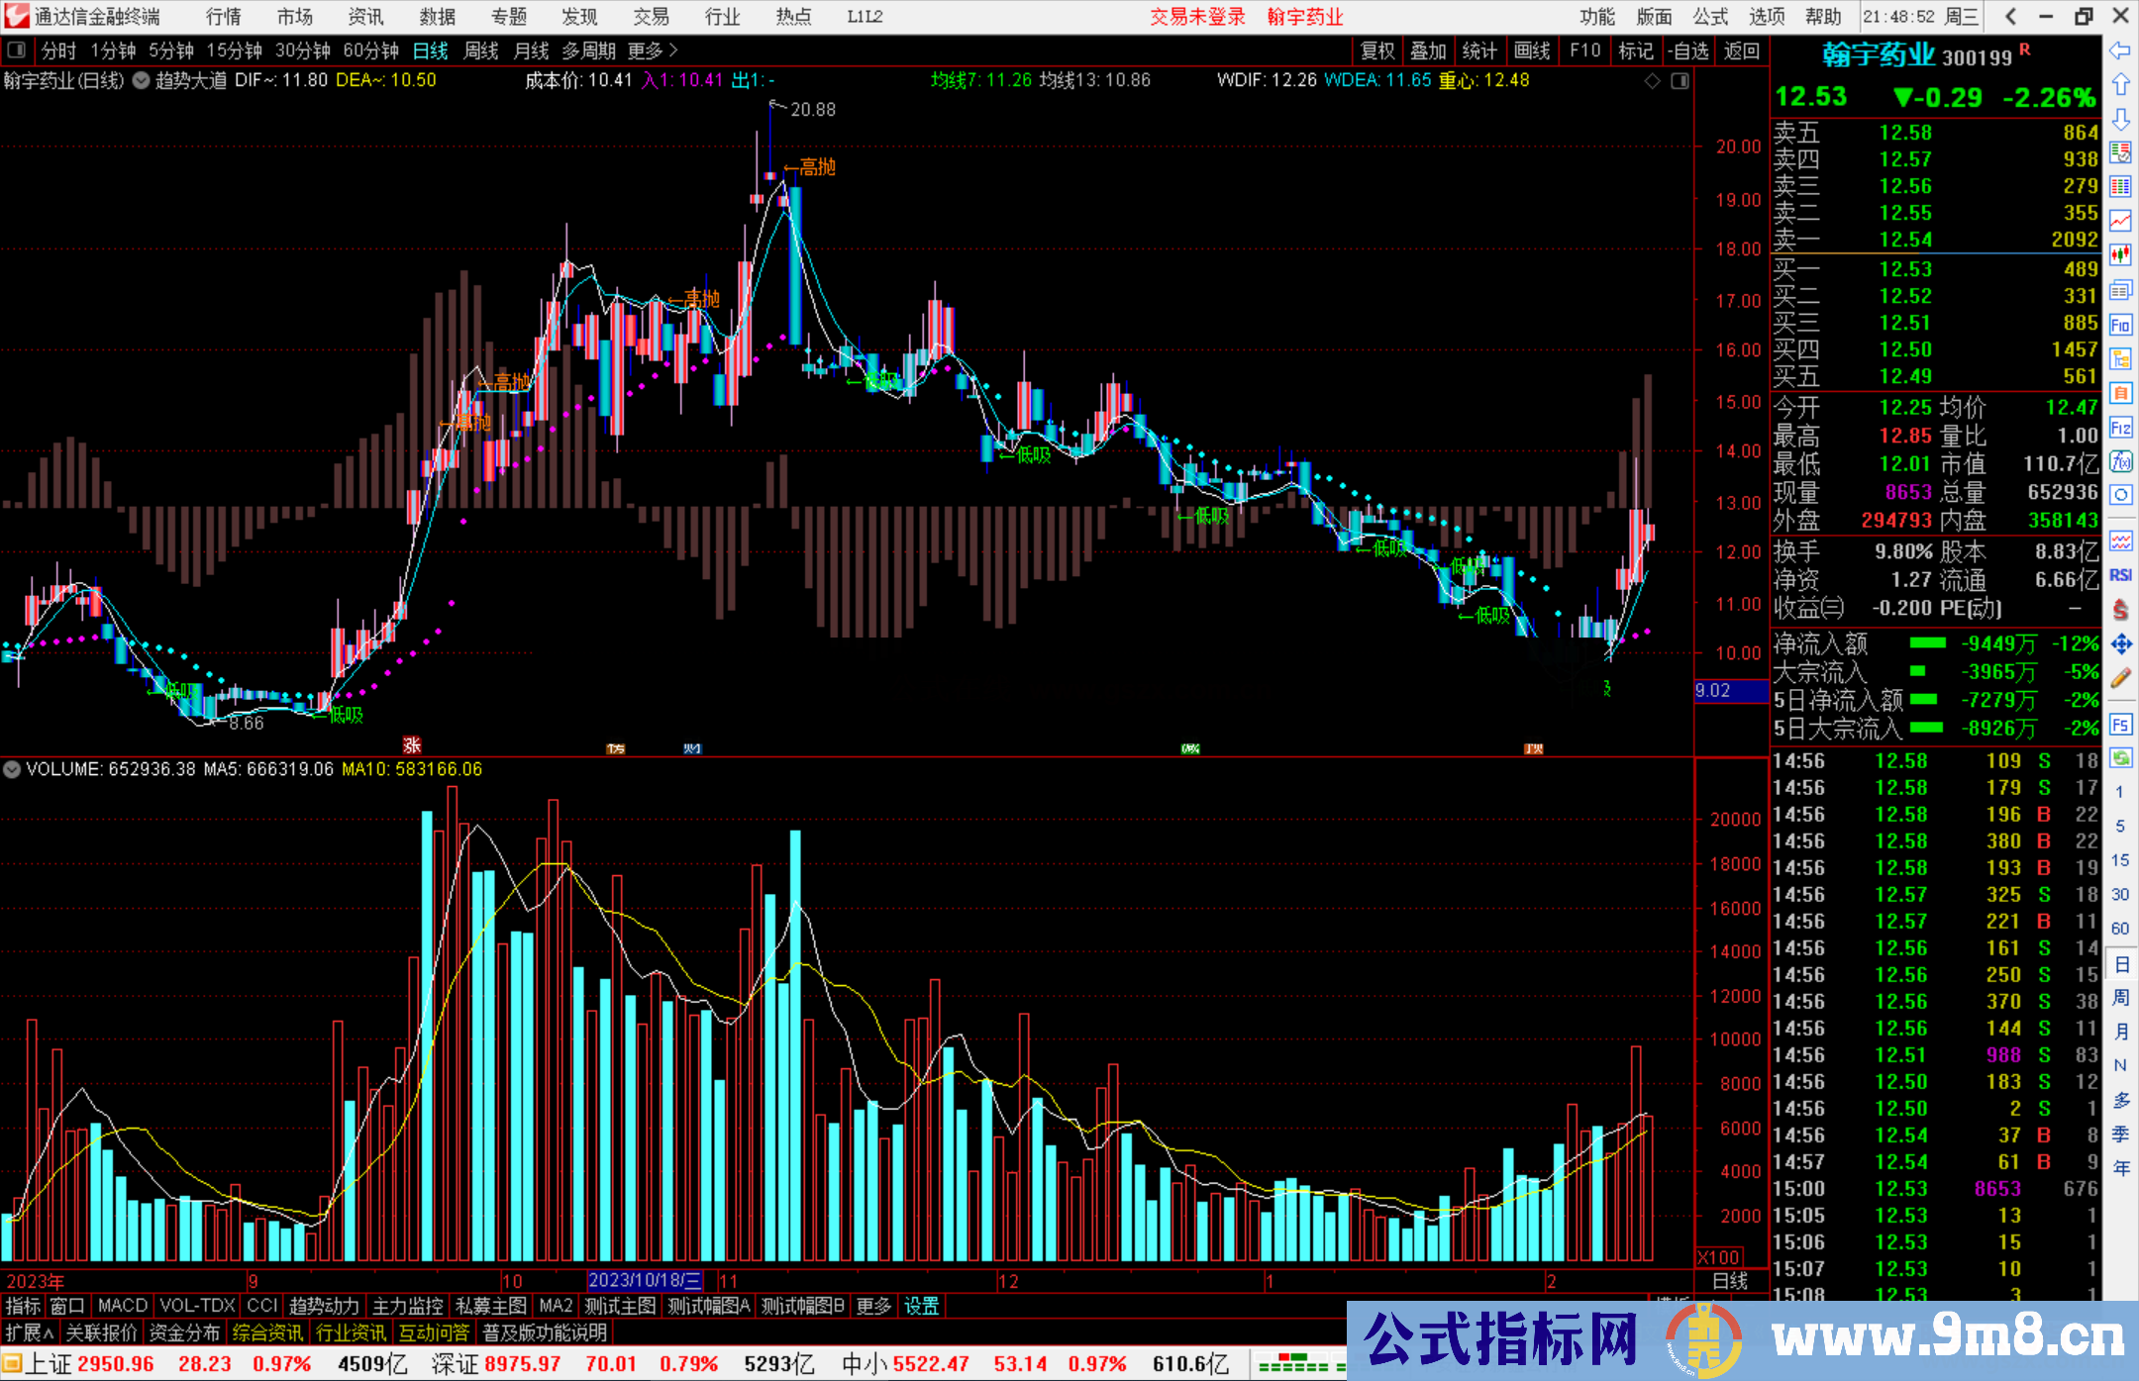
Task: Click the green refresh sidebar icon
Action: tap(2120, 758)
